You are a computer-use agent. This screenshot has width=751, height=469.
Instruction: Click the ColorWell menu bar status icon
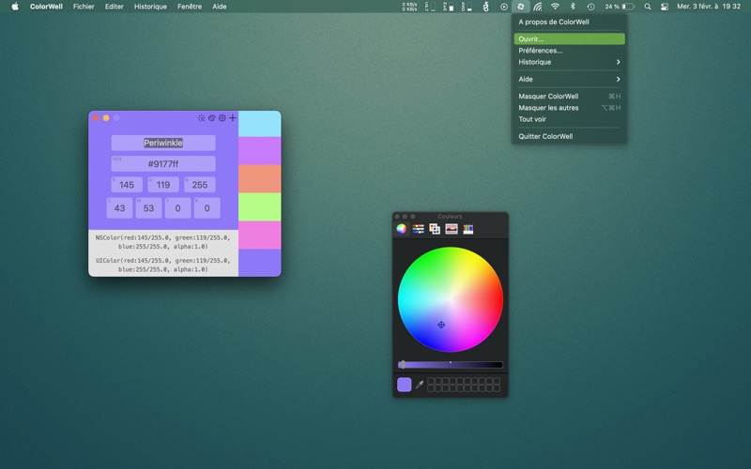click(521, 7)
